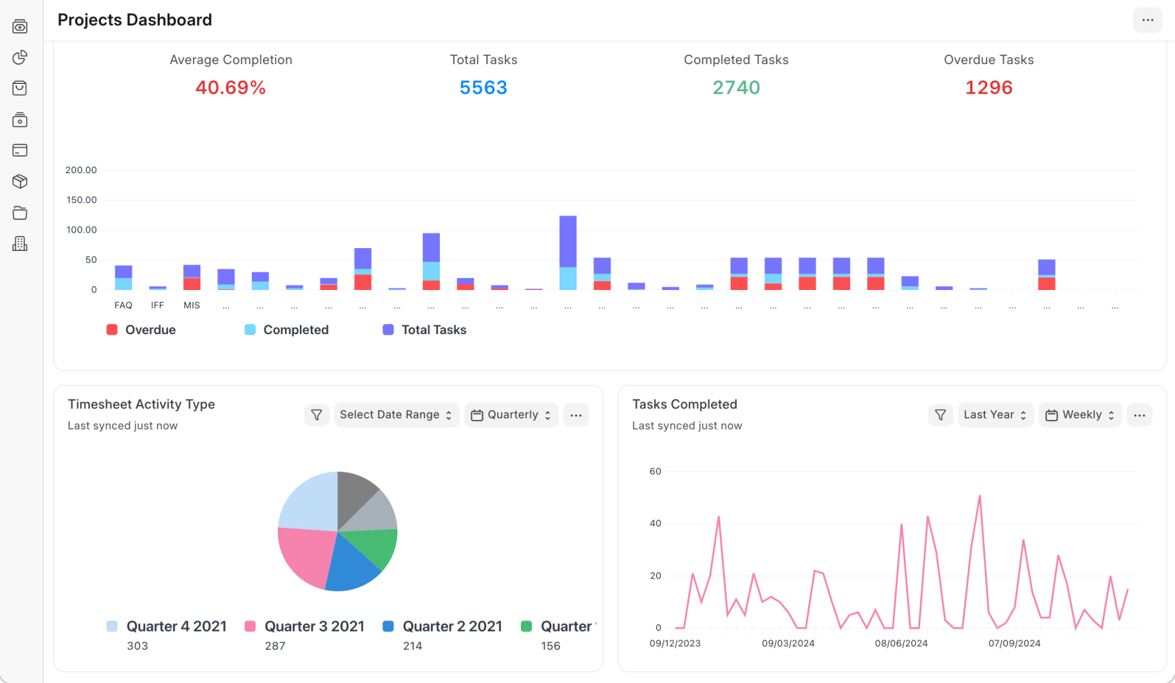The width and height of the screenshot is (1175, 683).
Task: Open the shopping bag sidebar icon
Action: [x=20, y=88]
